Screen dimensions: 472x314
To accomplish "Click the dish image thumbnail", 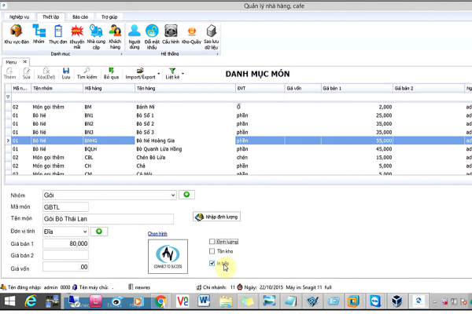I will (x=168, y=257).
